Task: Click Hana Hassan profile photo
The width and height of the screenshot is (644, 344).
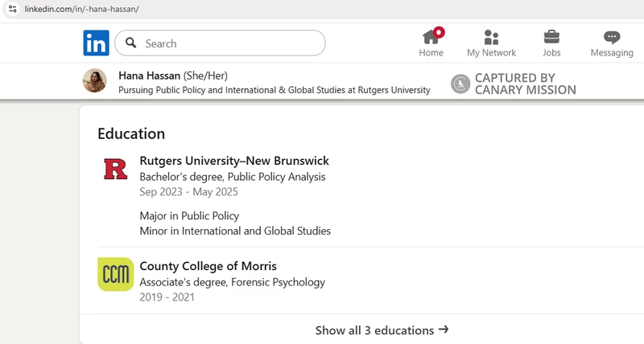Action: click(95, 80)
